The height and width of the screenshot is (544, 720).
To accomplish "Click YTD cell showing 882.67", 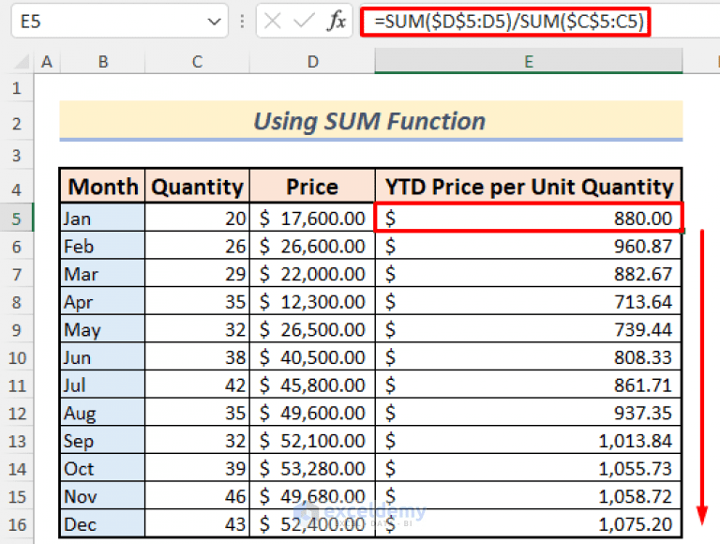I will point(529,274).
